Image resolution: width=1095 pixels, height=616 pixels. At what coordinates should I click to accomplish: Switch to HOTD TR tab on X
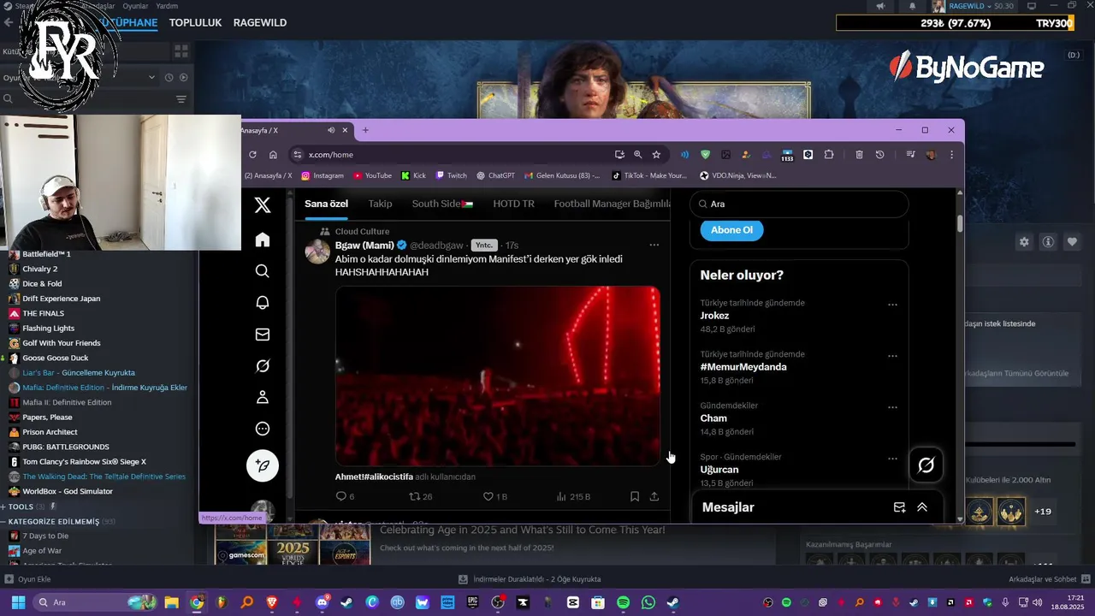tap(513, 204)
